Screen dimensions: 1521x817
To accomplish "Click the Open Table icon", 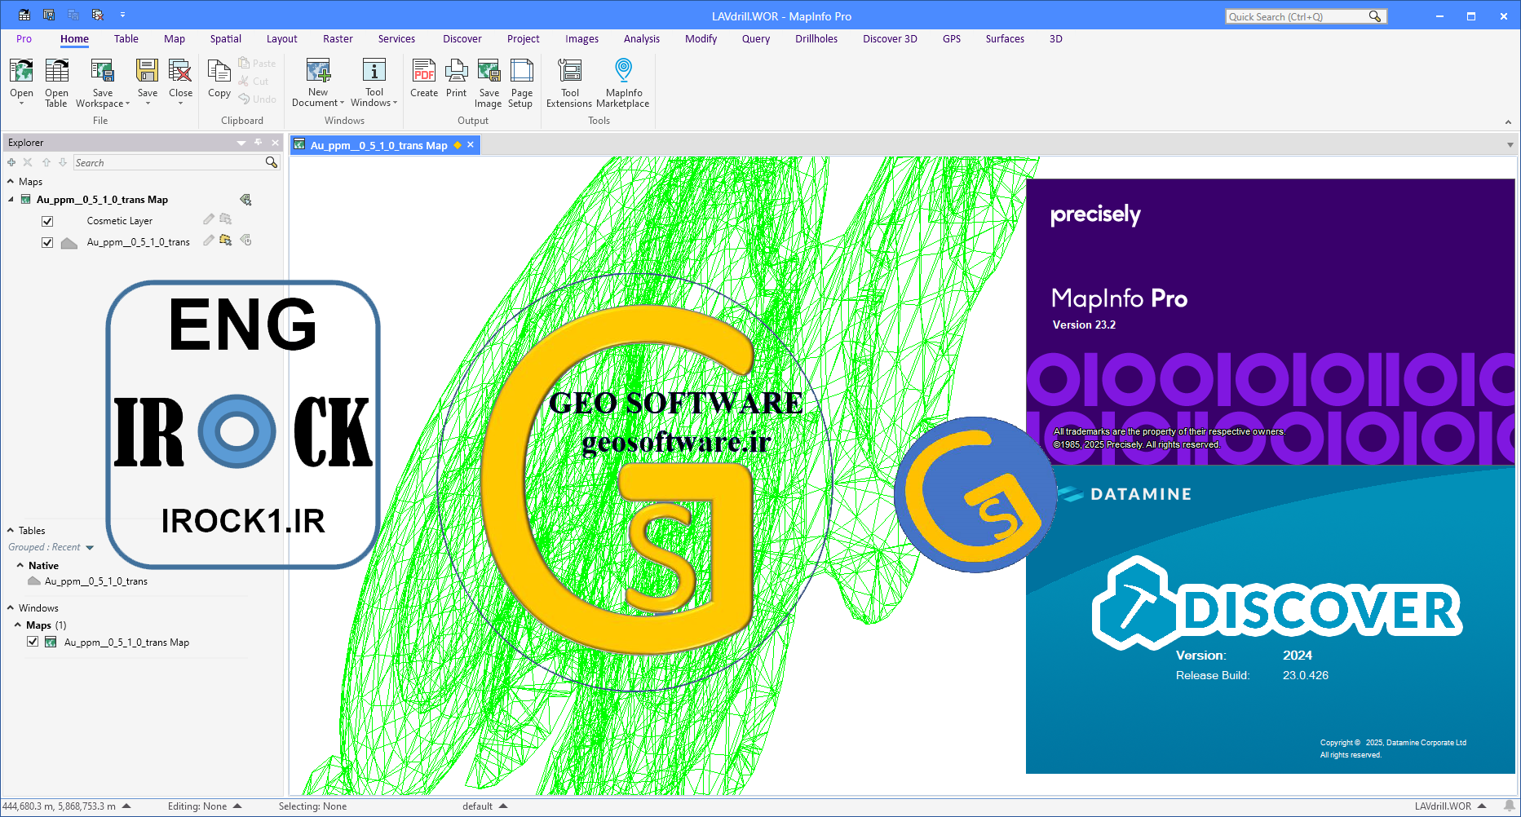I will coord(56,72).
